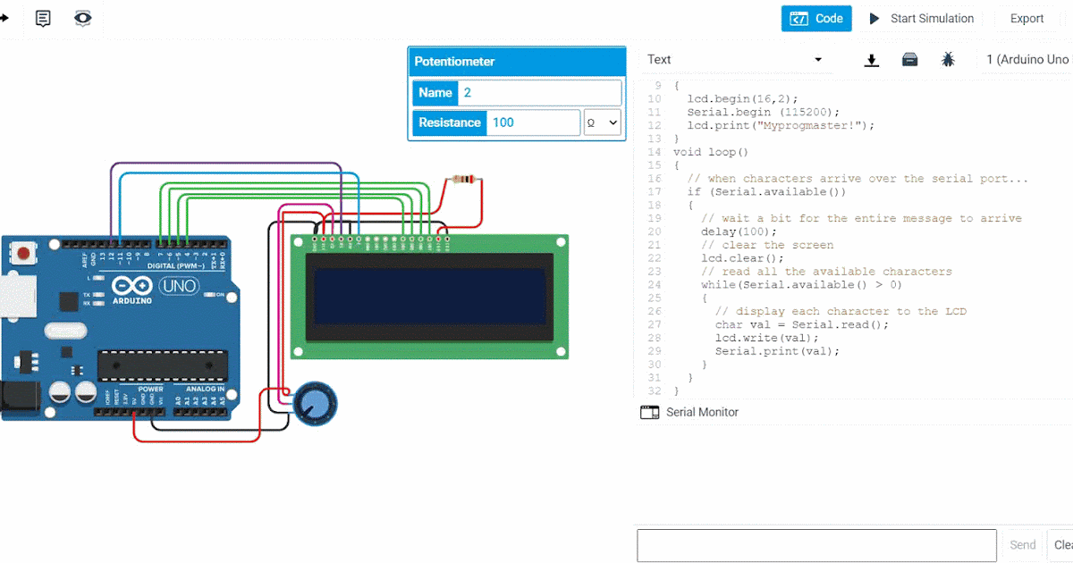The image size is (1073, 563).
Task: Click the Clear button next to Send
Action: click(1064, 544)
